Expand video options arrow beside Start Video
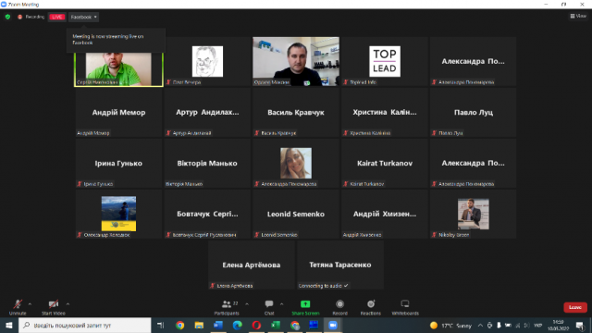Screen dimensions: 592x333 68,304
